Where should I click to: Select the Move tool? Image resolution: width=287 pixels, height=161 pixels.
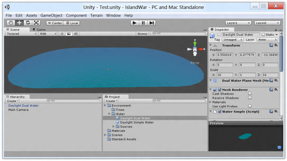(19, 23)
